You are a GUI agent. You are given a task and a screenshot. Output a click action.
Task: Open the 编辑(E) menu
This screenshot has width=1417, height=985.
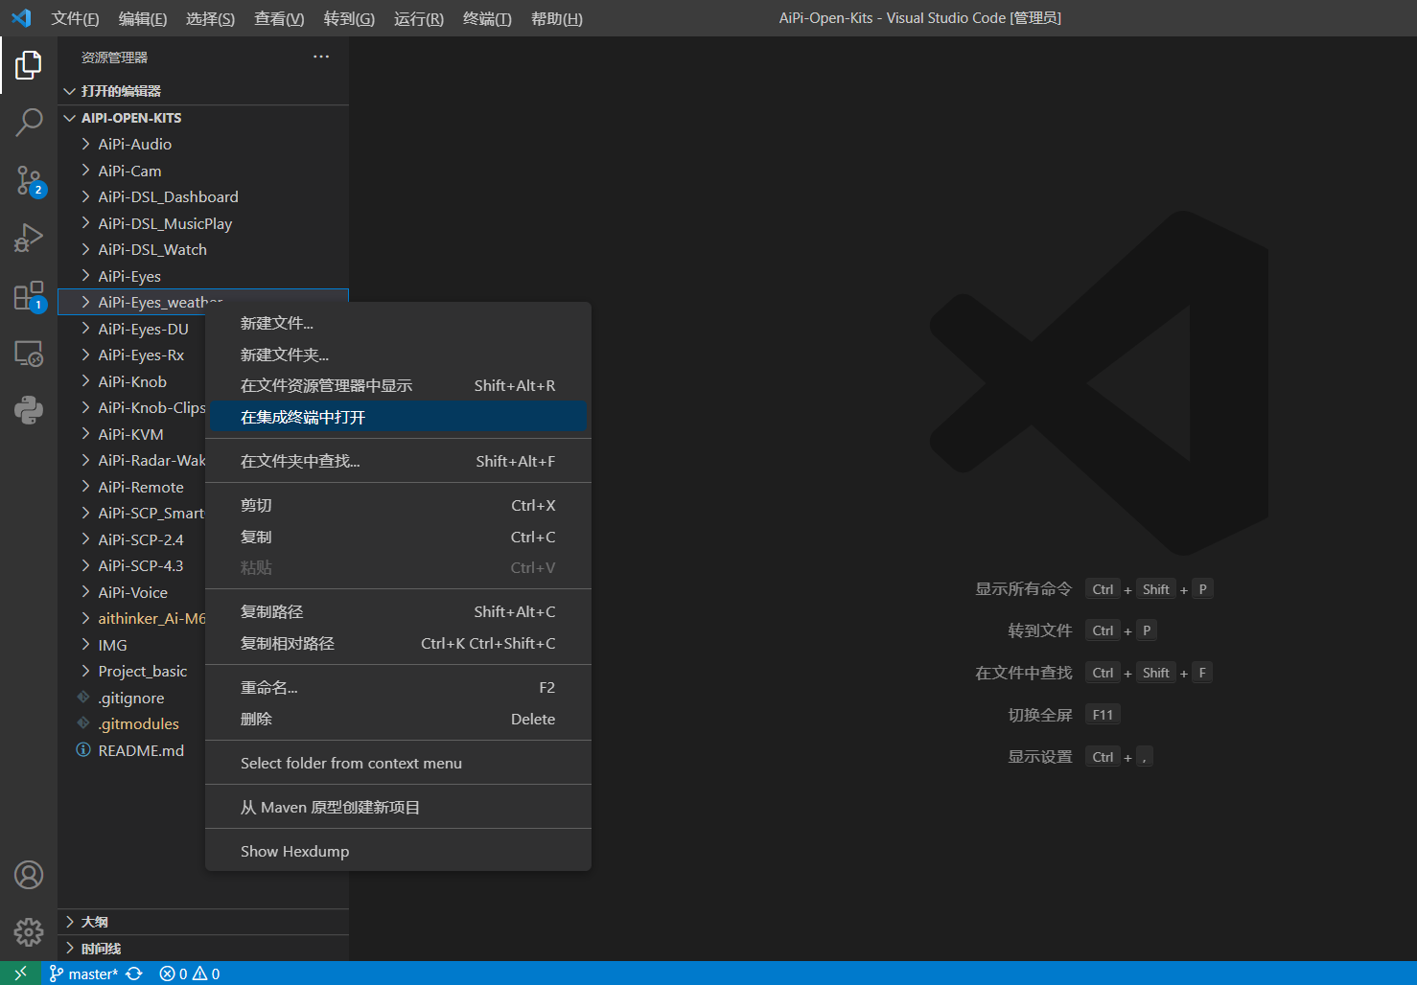click(x=143, y=18)
